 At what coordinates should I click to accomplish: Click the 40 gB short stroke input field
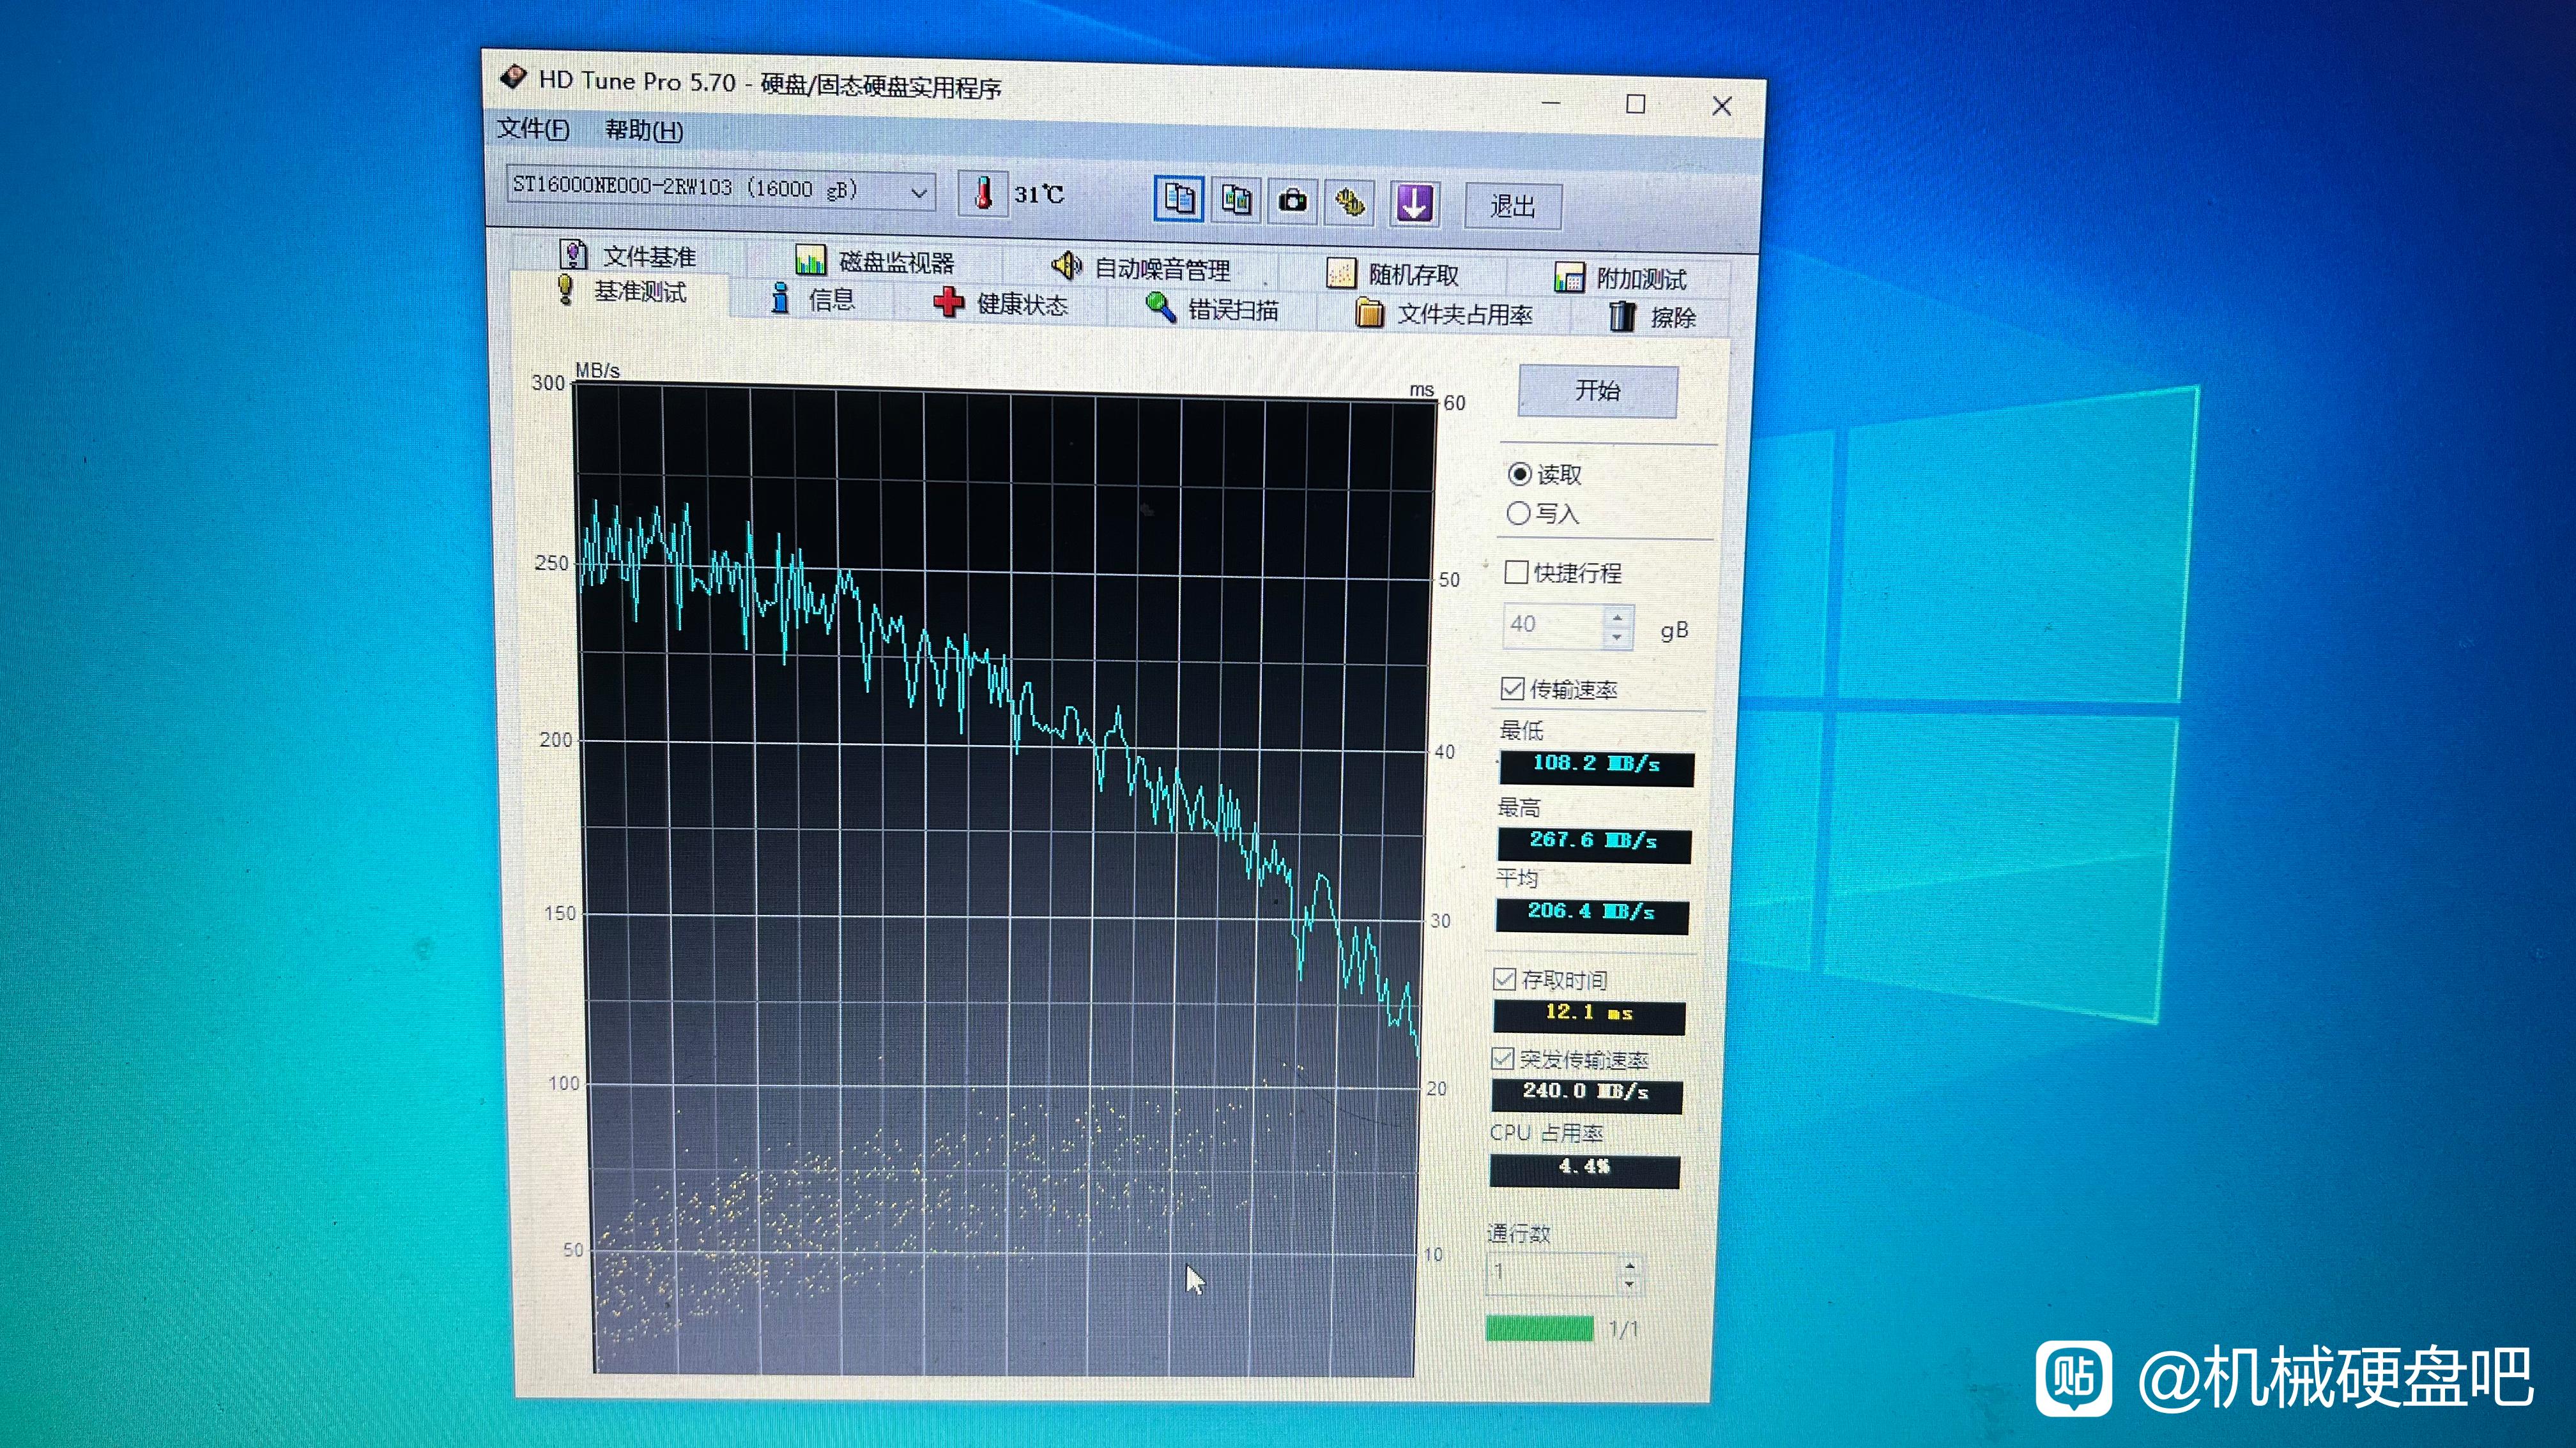(1553, 624)
